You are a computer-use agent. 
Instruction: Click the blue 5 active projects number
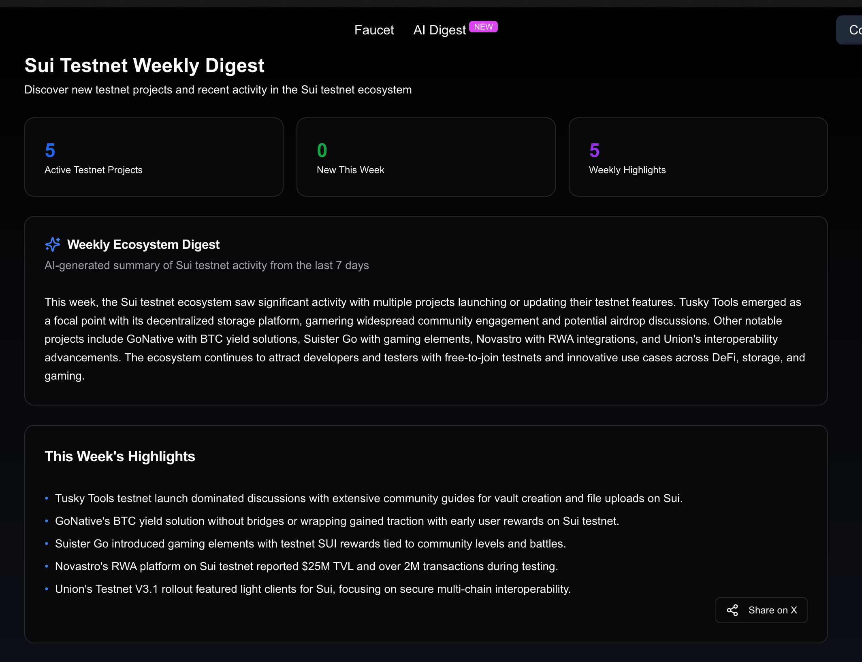[50, 151]
